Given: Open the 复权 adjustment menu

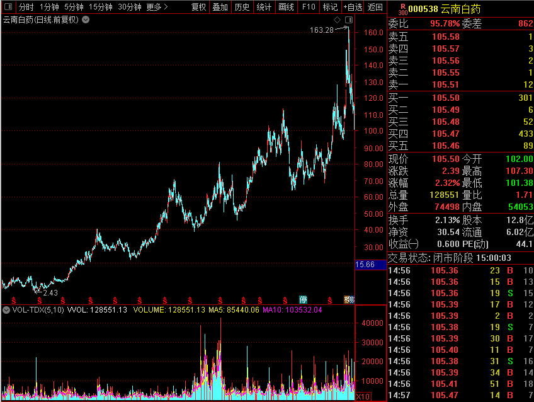Looking at the screenshot, I should (x=198, y=7).
